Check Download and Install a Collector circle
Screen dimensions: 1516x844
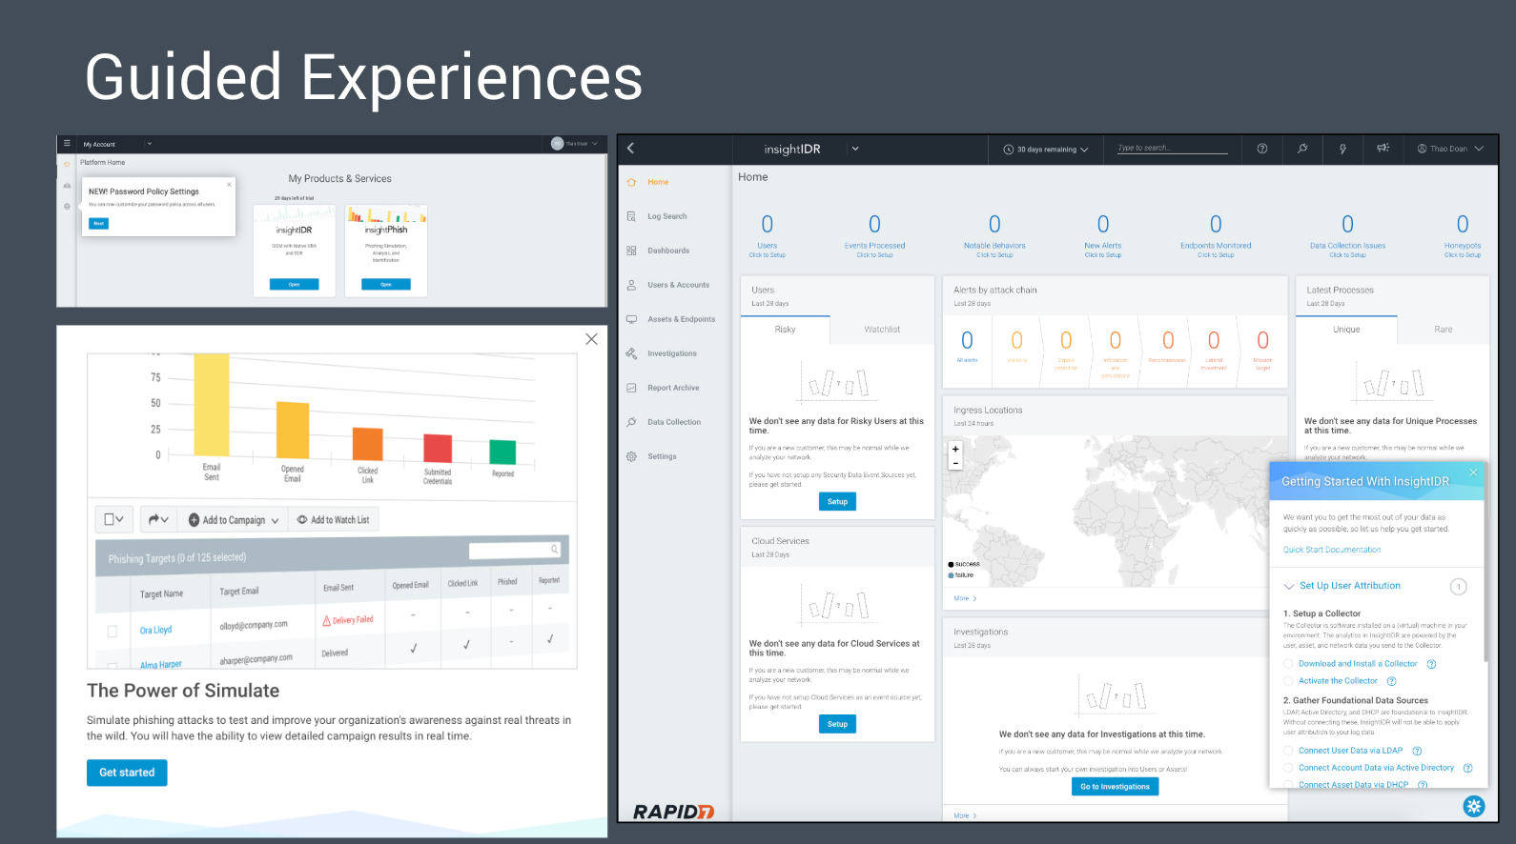[x=1288, y=664]
